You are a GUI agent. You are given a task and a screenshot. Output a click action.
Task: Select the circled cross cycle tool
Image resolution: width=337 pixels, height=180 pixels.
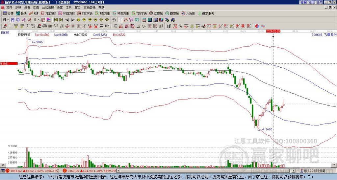[67, 26]
